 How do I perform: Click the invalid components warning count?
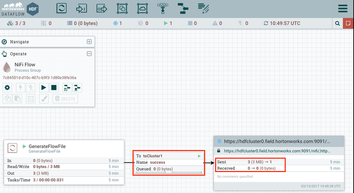coord(217,23)
